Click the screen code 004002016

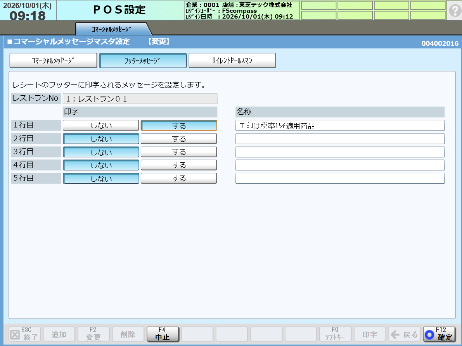(440, 43)
